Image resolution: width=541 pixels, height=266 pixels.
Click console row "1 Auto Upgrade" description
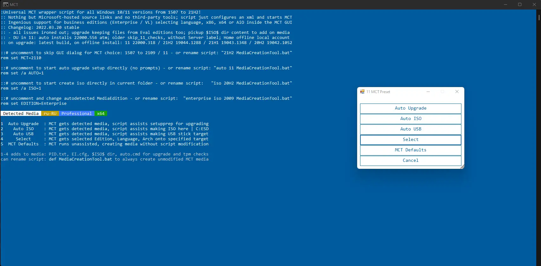point(105,124)
